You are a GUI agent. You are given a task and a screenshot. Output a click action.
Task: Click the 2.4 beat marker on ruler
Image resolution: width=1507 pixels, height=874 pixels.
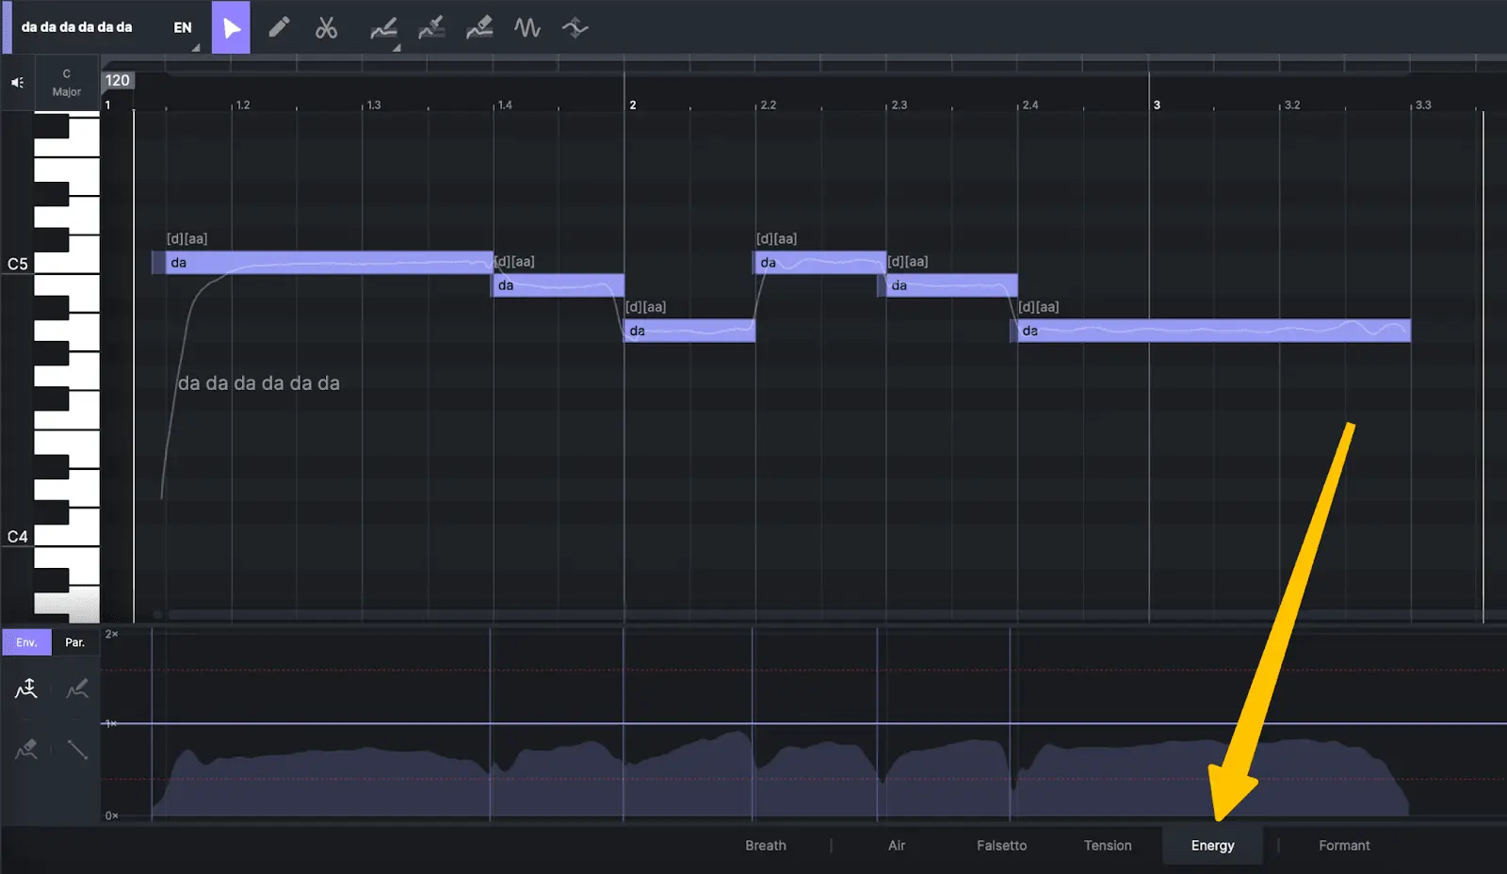pos(1029,105)
